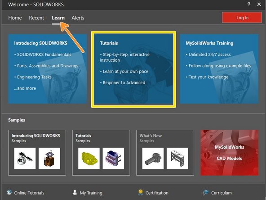The width and height of the screenshot is (266, 200).
Task: Click 'Test your knowledge' bullet text
Action: click(x=208, y=77)
